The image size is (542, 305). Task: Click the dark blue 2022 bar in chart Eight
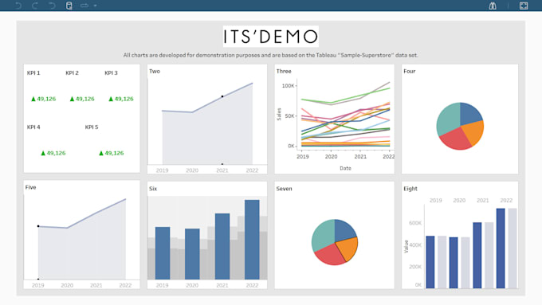[x=501, y=248]
